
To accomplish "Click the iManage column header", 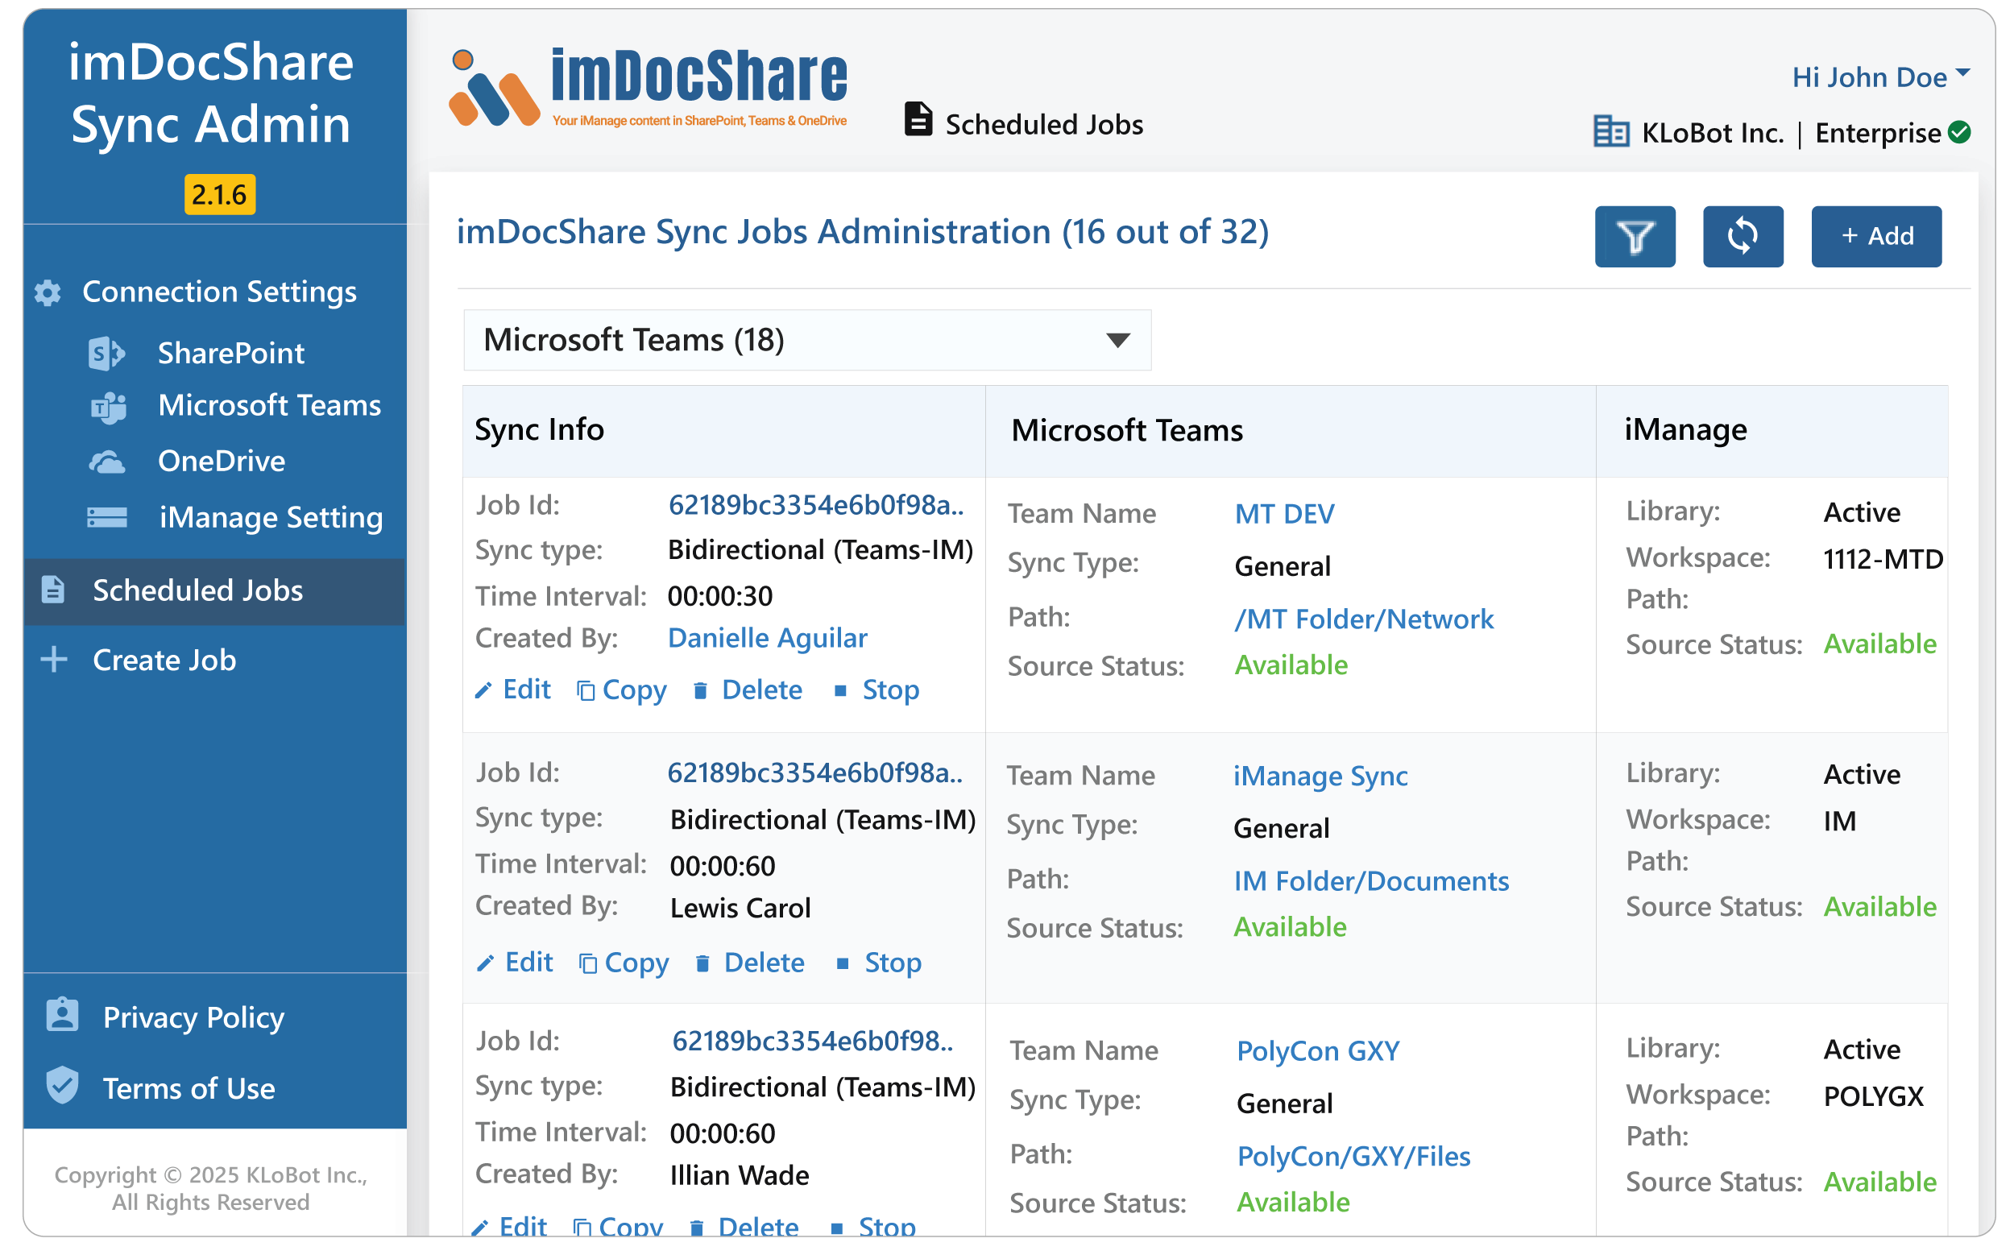I will tap(1685, 429).
